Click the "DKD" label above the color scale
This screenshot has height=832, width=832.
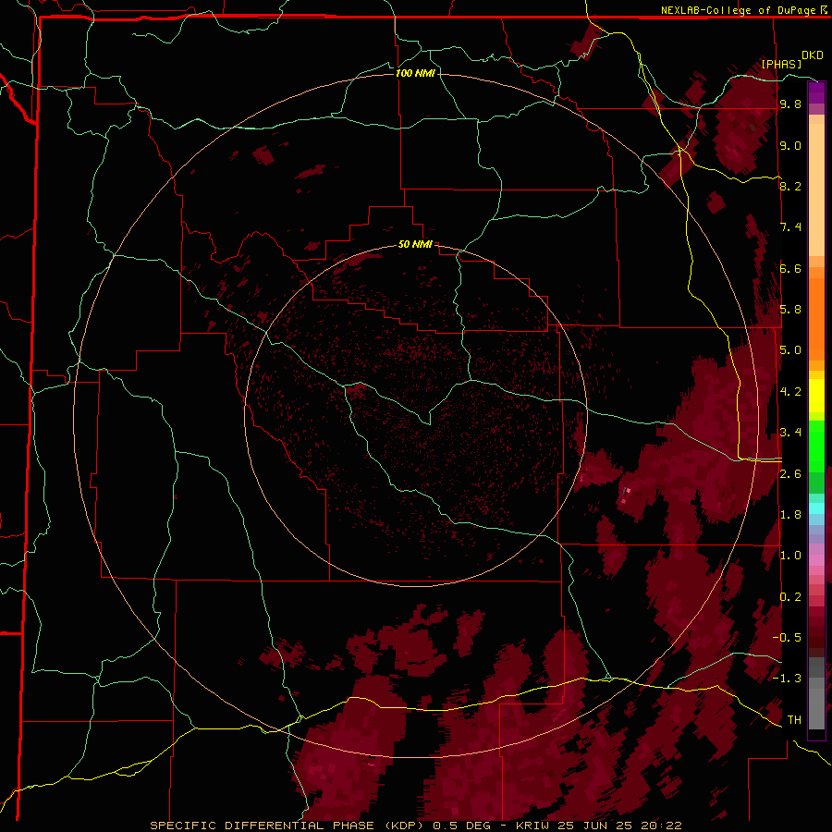coord(813,55)
